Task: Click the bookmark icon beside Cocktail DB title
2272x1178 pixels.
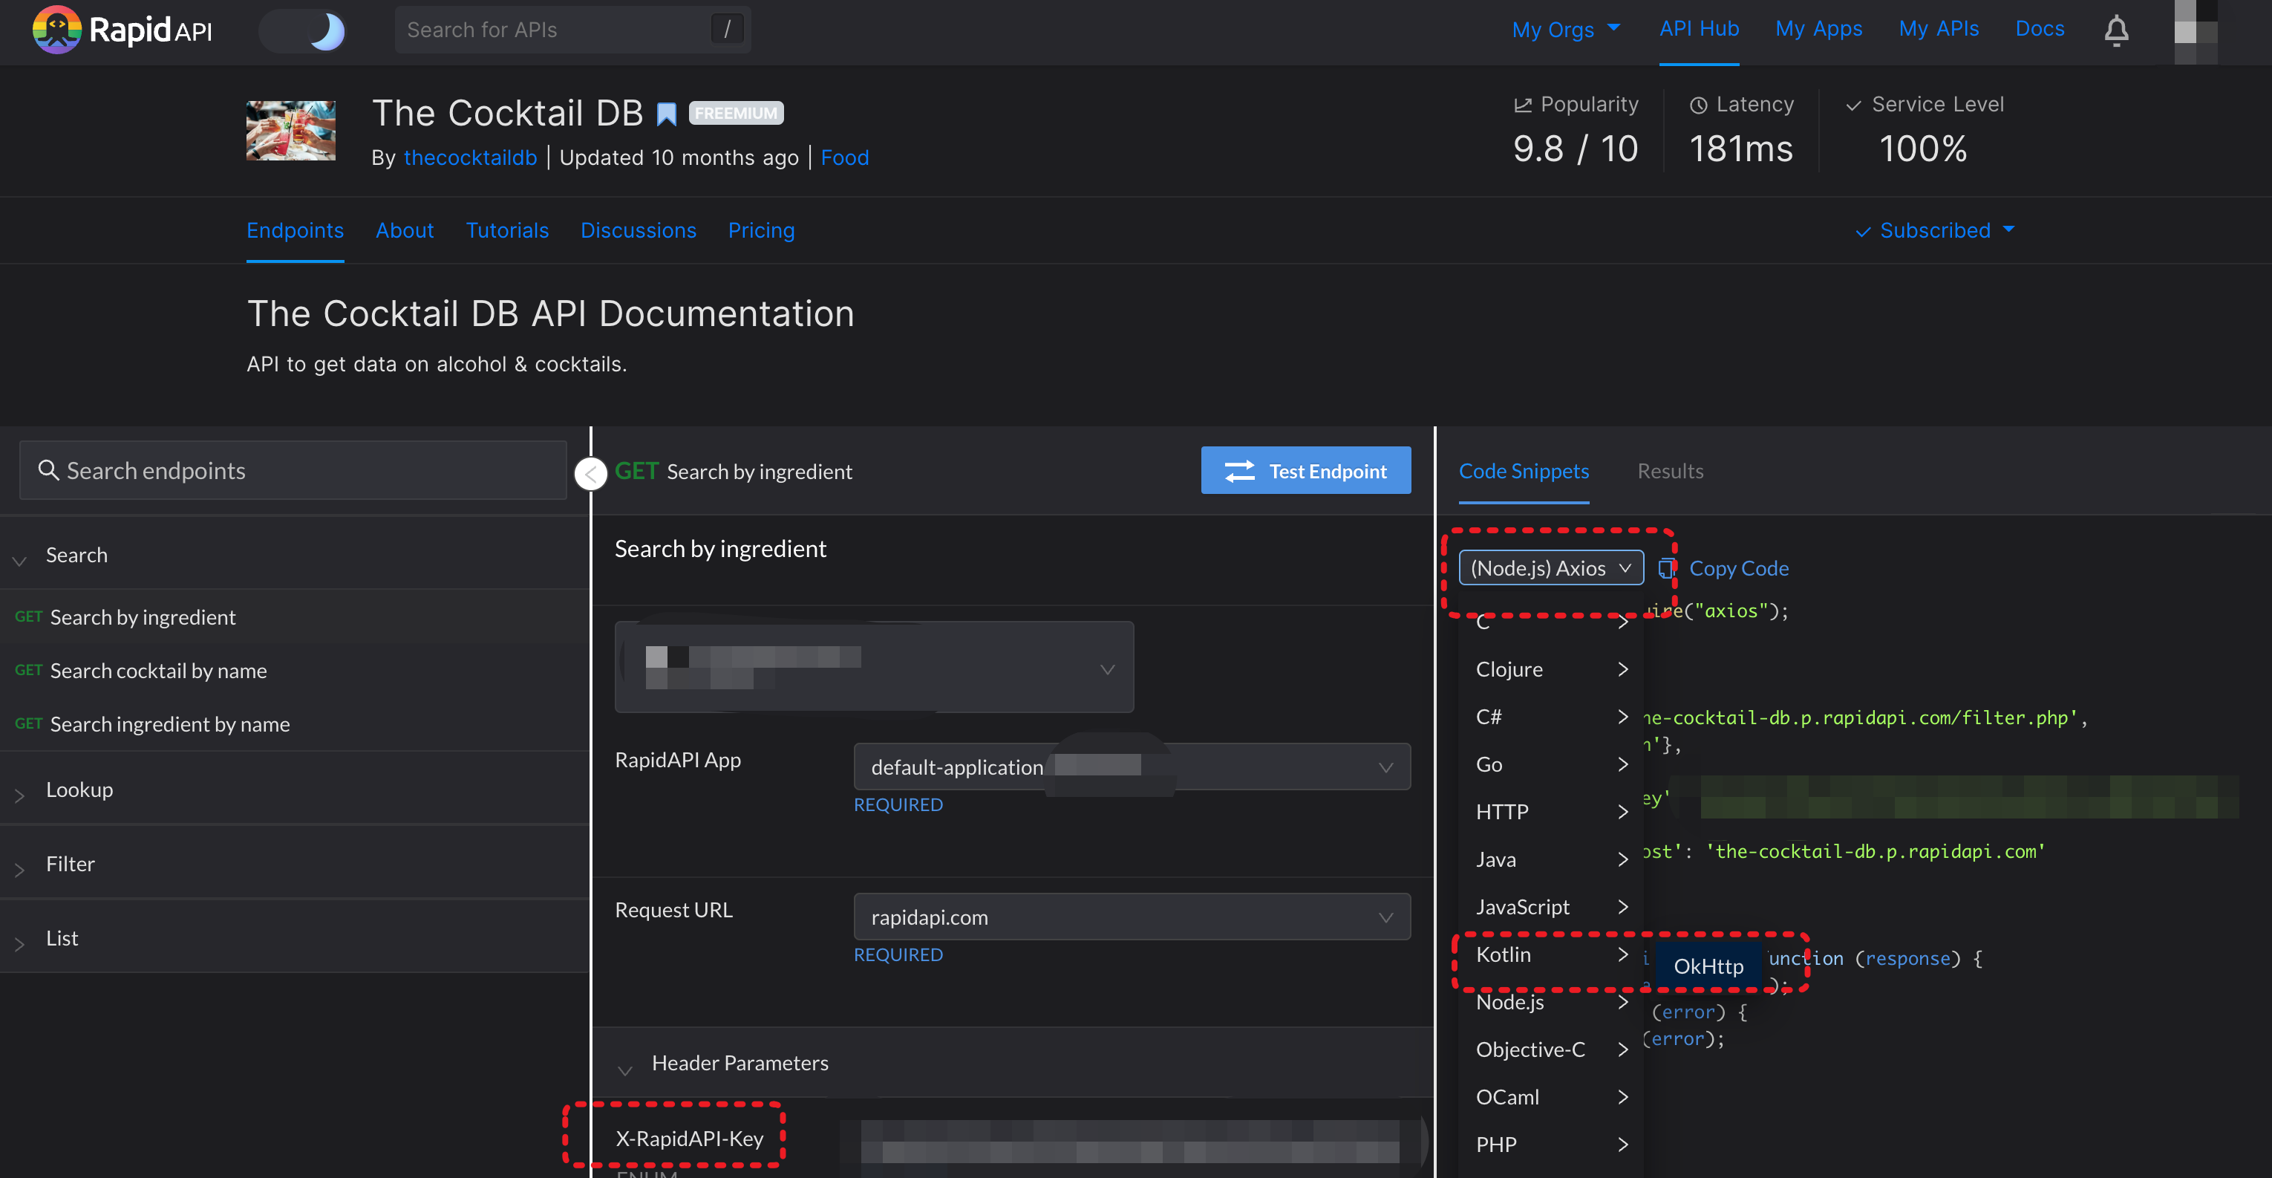Action: point(667,114)
